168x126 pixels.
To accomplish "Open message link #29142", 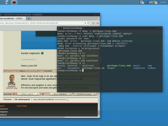I will tap(7, 71).
